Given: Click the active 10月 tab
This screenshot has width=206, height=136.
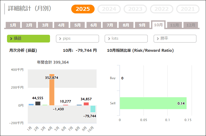Looking at the screenshot, I should coord(158,25).
